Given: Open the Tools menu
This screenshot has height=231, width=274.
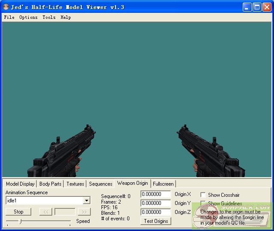Looking at the screenshot, I should point(49,18).
